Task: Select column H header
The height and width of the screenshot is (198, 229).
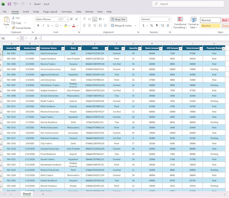Action: click(152, 44)
